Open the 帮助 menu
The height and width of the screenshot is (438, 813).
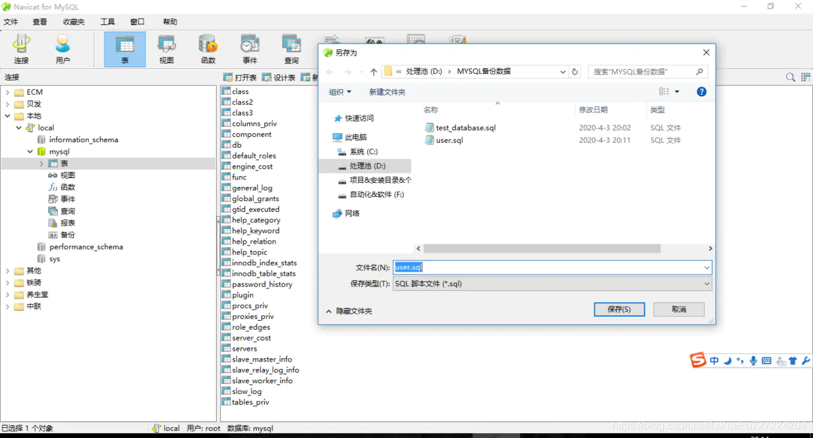click(170, 22)
